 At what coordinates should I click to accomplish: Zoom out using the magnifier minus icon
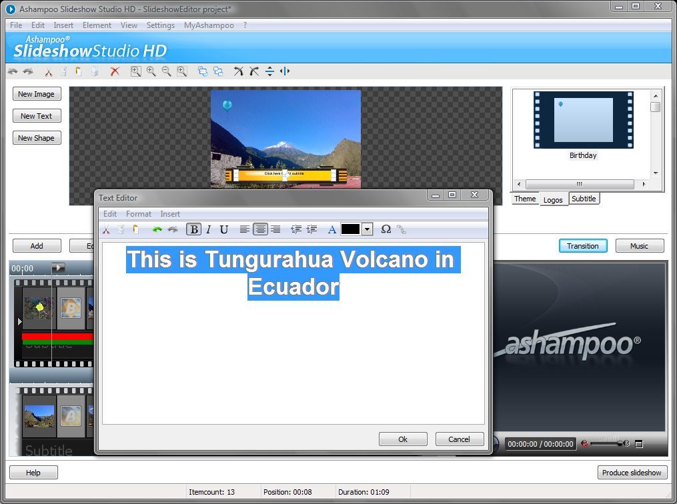point(166,71)
